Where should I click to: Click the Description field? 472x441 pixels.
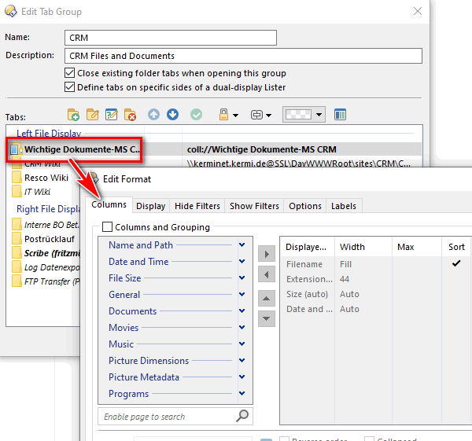[x=243, y=56]
